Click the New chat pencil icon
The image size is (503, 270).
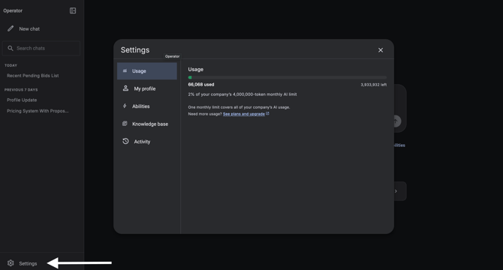pyautogui.click(x=11, y=28)
